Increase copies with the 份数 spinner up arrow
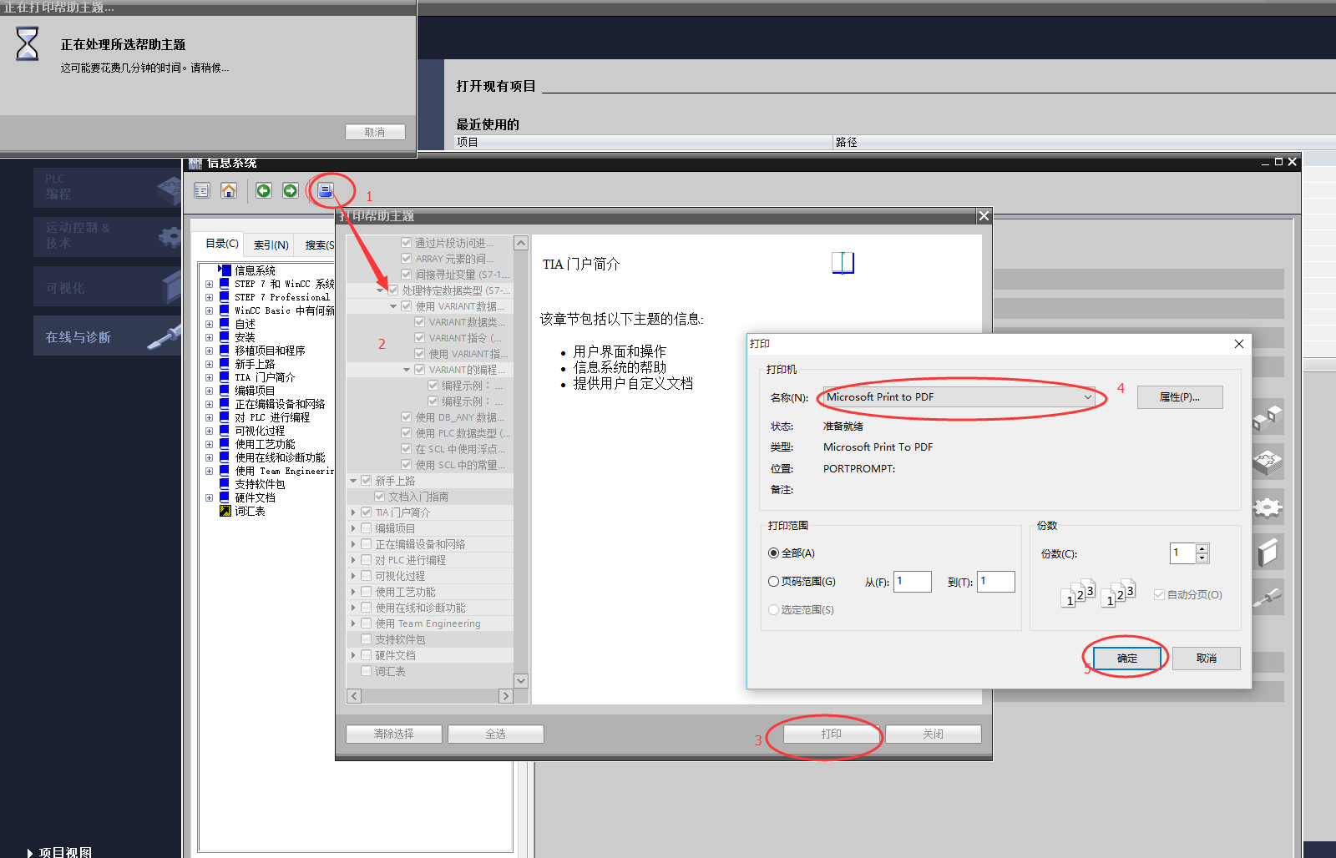Viewport: 1336px width, 858px height. [x=1202, y=548]
